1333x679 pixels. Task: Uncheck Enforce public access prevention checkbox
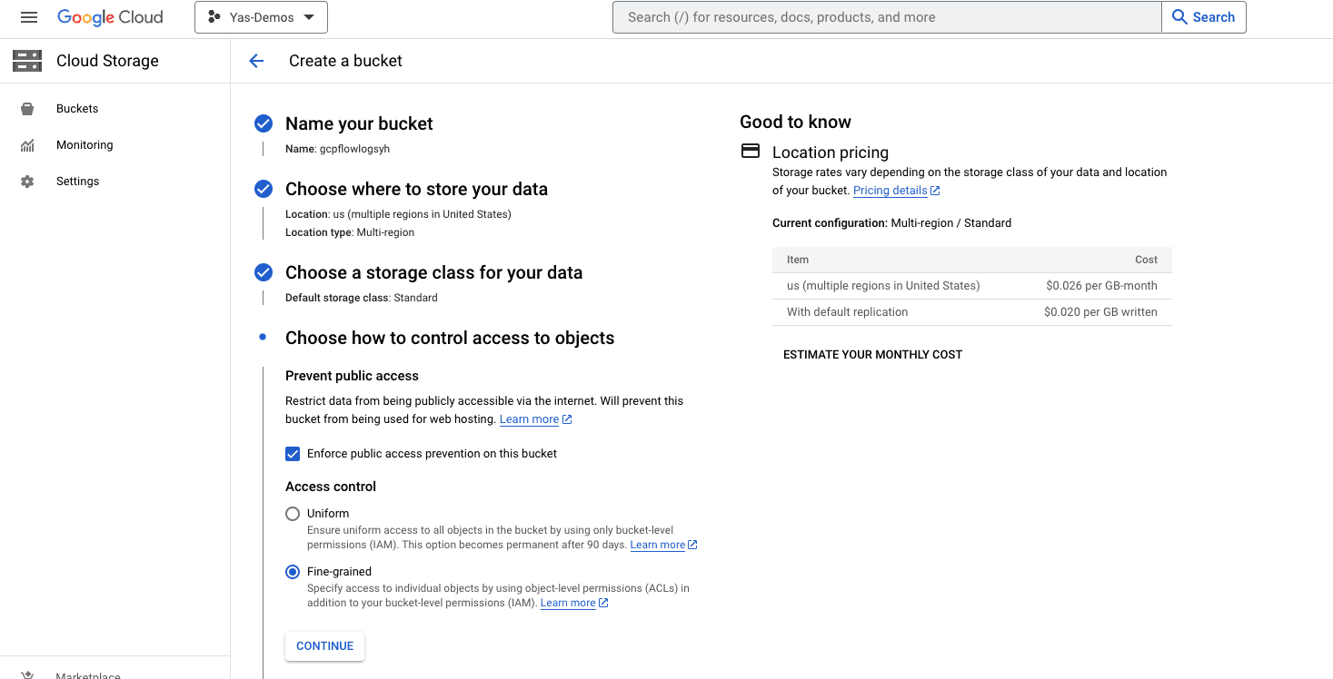pos(293,454)
